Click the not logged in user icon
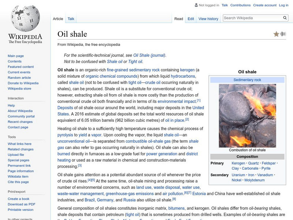293x220 pixels. coord(196,5)
